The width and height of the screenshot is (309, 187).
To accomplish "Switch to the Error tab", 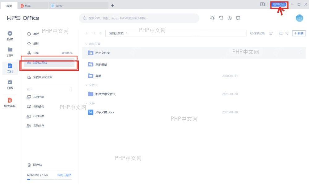I will (78, 6).
